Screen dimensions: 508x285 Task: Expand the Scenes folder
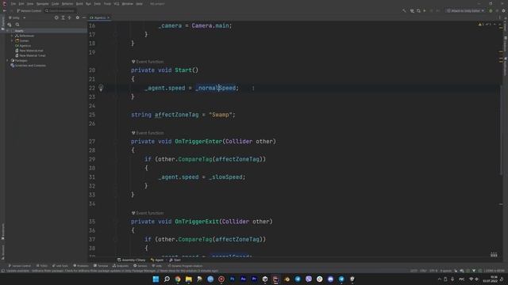(12, 40)
